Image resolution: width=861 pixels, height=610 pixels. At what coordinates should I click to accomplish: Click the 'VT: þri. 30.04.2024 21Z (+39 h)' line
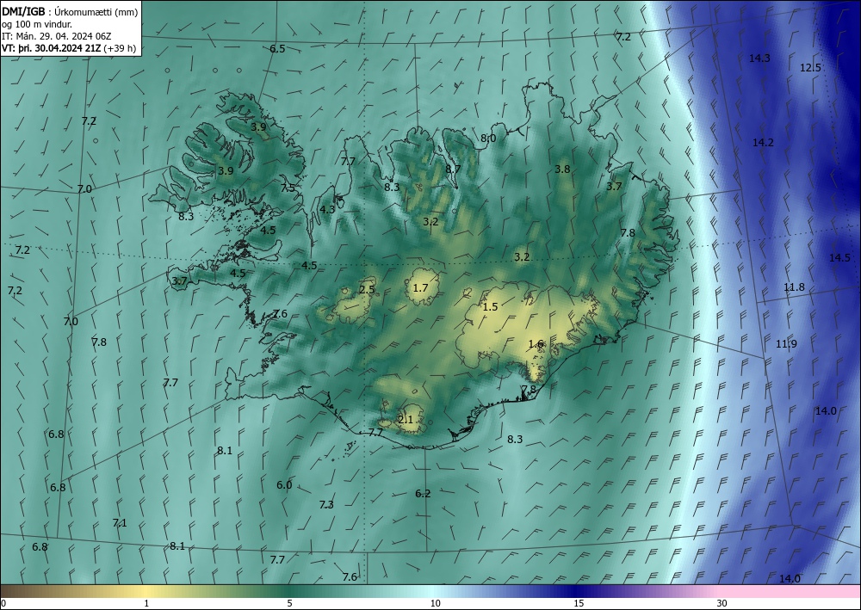click(69, 48)
